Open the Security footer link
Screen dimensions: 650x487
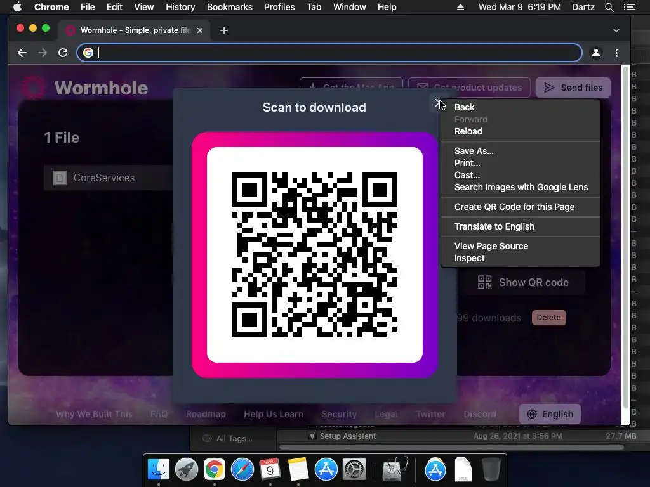(x=339, y=414)
